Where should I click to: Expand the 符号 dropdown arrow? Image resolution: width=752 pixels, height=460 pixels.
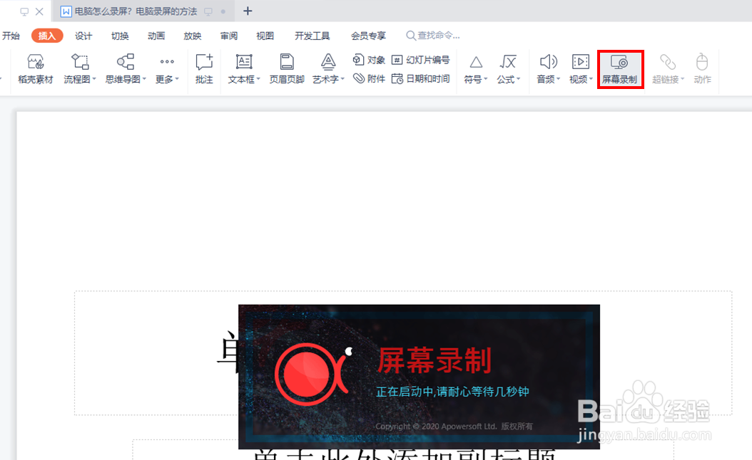[485, 79]
